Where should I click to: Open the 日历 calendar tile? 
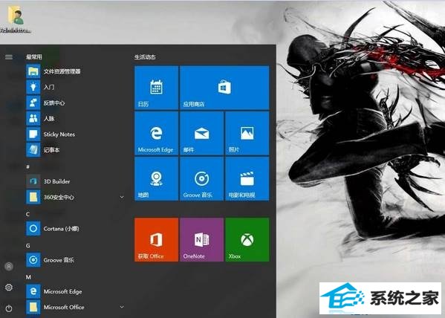pos(156,88)
